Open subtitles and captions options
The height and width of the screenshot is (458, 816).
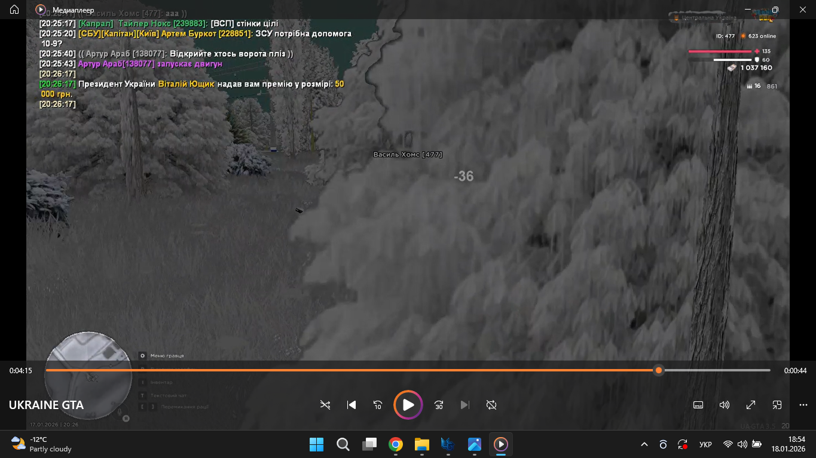click(x=698, y=405)
